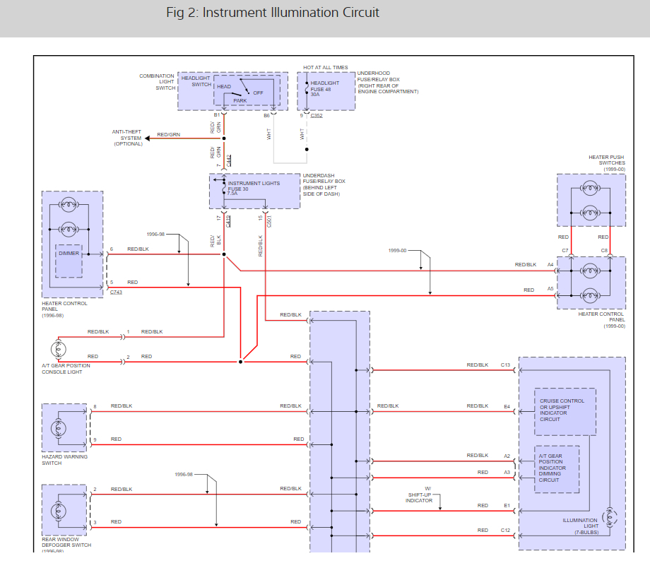Click the A/T gear position console light bulb symbol
The height and width of the screenshot is (568, 650).
[x=59, y=349]
